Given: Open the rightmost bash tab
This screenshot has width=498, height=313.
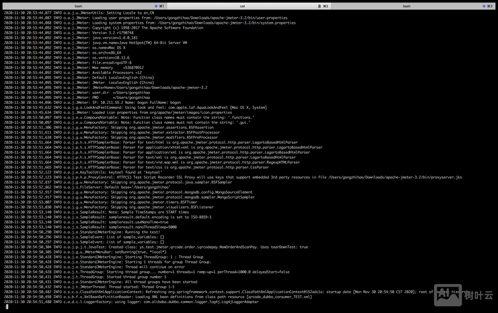Looking at the screenshot, I should [x=407, y=5].
